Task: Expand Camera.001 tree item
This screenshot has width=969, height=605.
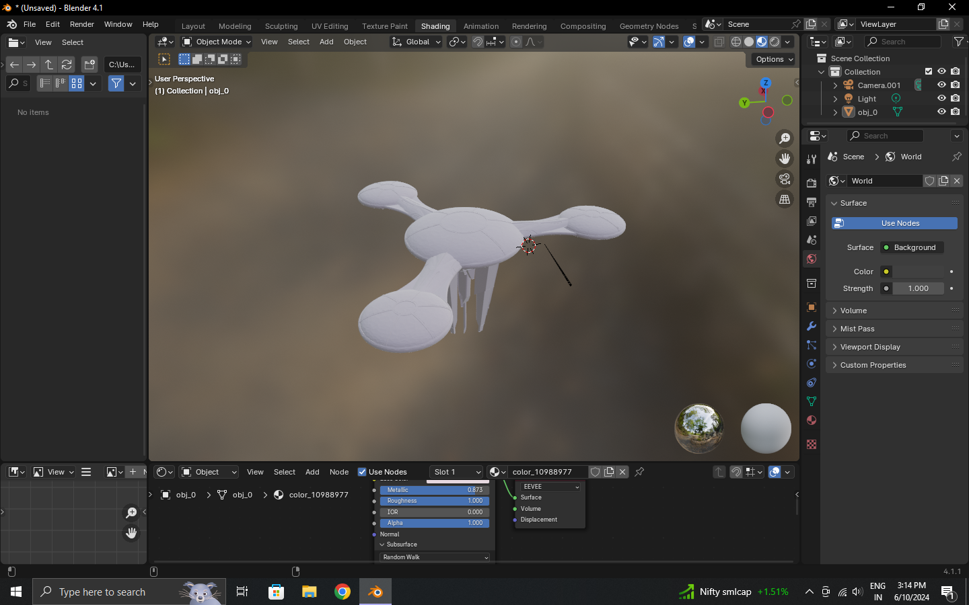Action: [x=835, y=85]
